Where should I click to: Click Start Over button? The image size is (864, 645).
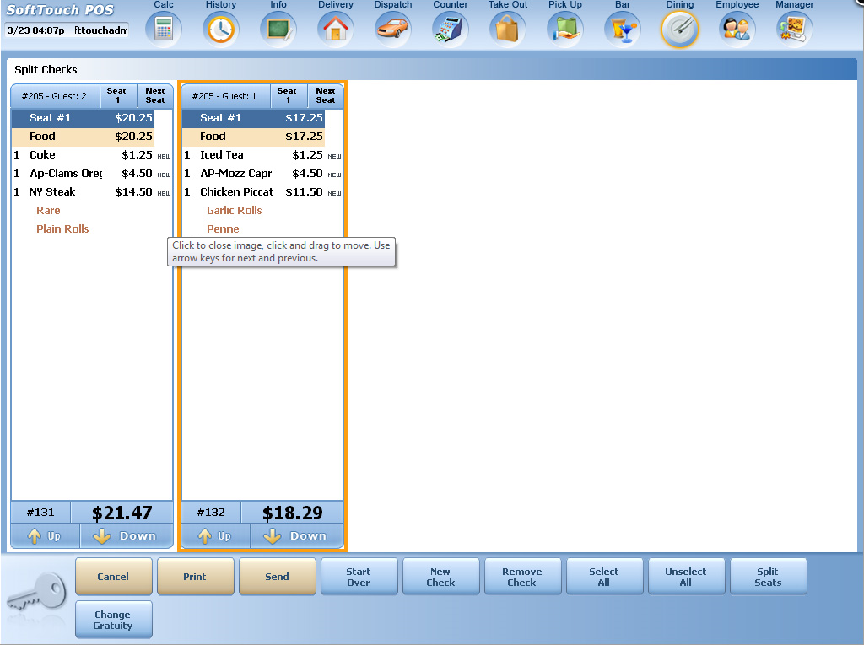tap(359, 576)
